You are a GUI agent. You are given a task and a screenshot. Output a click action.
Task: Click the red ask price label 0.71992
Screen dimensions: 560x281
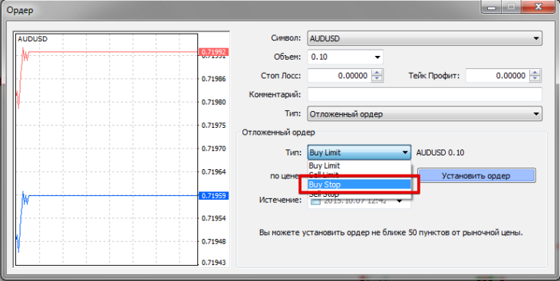(213, 52)
